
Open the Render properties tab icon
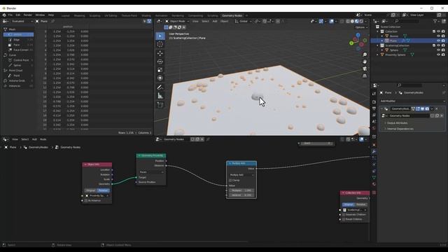(374, 101)
